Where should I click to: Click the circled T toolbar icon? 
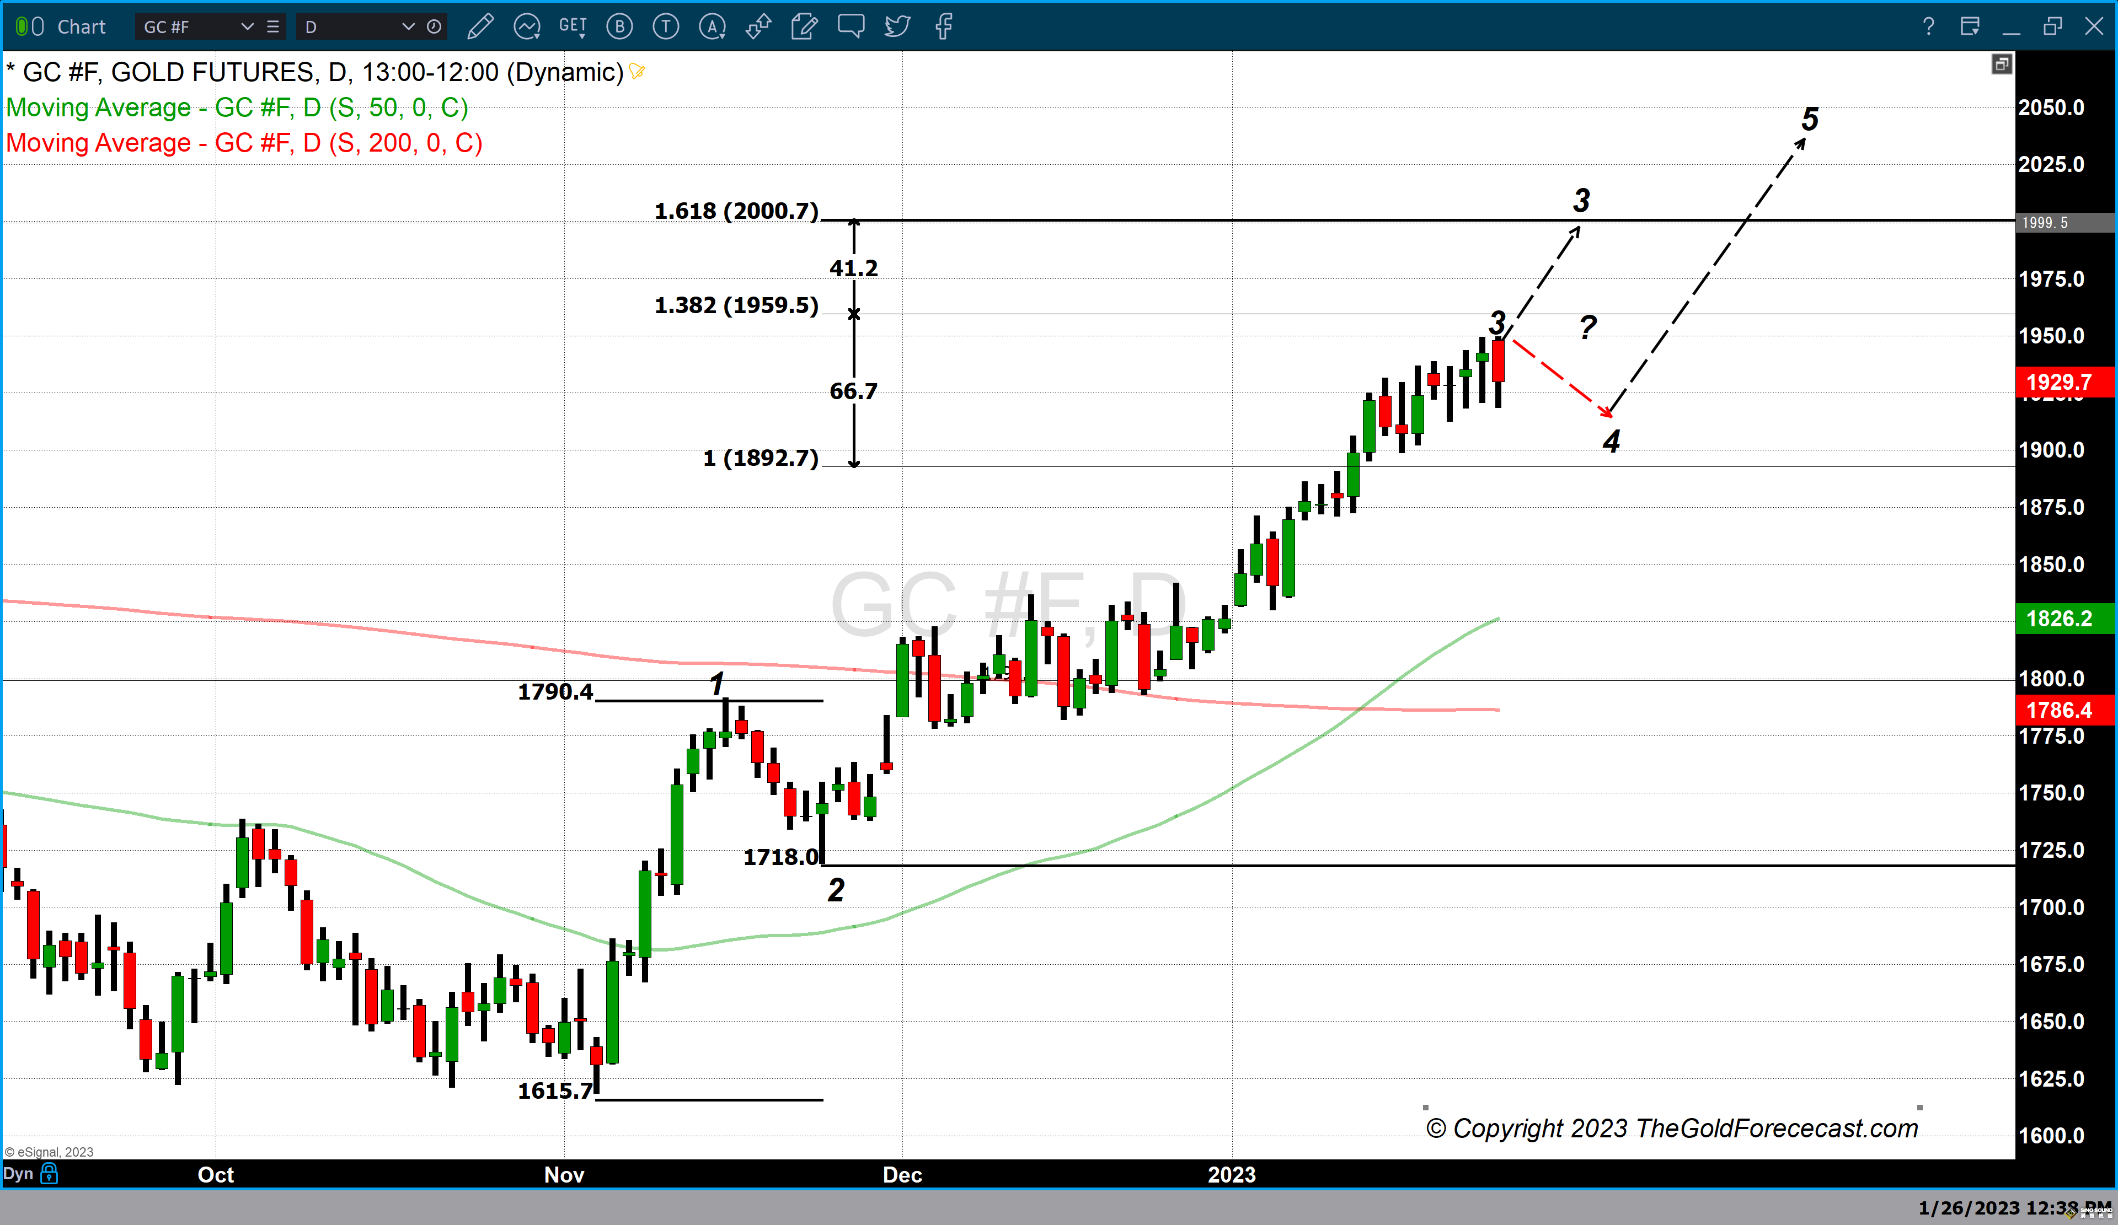[x=666, y=27]
